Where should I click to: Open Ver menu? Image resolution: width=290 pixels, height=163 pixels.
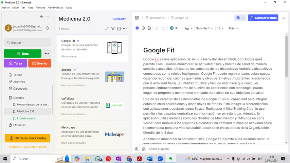[23, 8]
